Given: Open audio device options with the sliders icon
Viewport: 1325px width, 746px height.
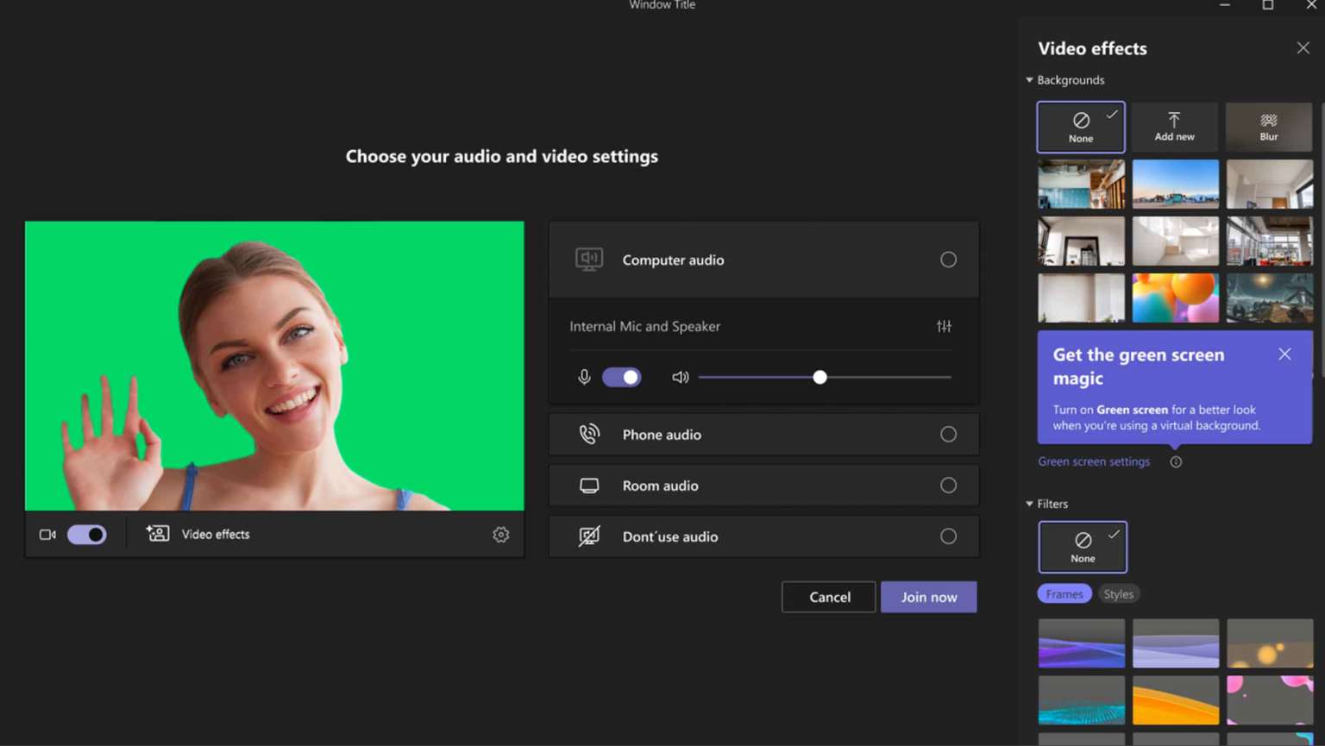Looking at the screenshot, I should [x=944, y=326].
